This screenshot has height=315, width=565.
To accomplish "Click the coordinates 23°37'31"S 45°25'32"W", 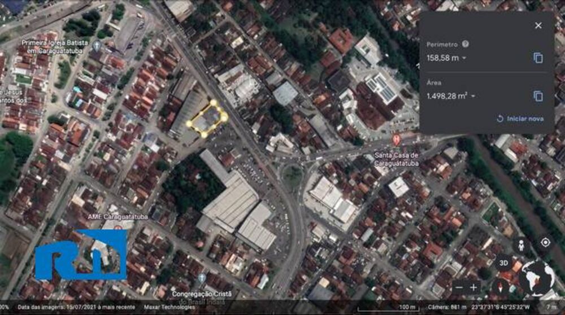I will click(501, 307).
